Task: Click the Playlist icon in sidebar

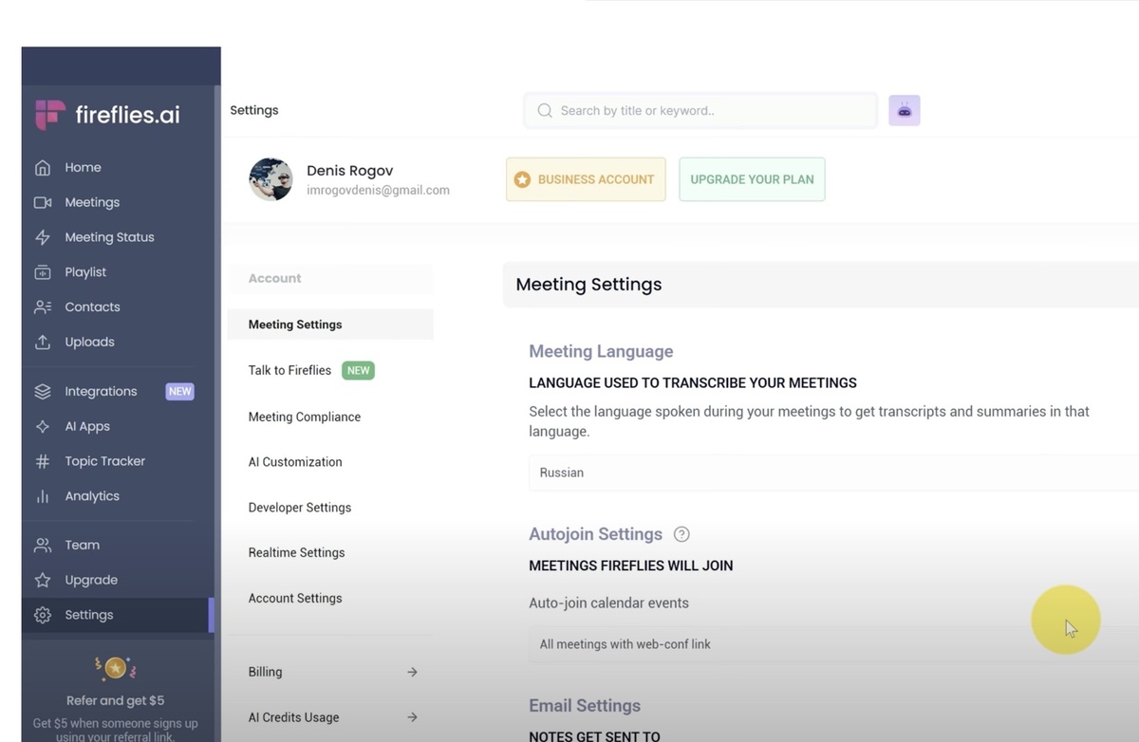Action: pyautogui.click(x=43, y=272)
